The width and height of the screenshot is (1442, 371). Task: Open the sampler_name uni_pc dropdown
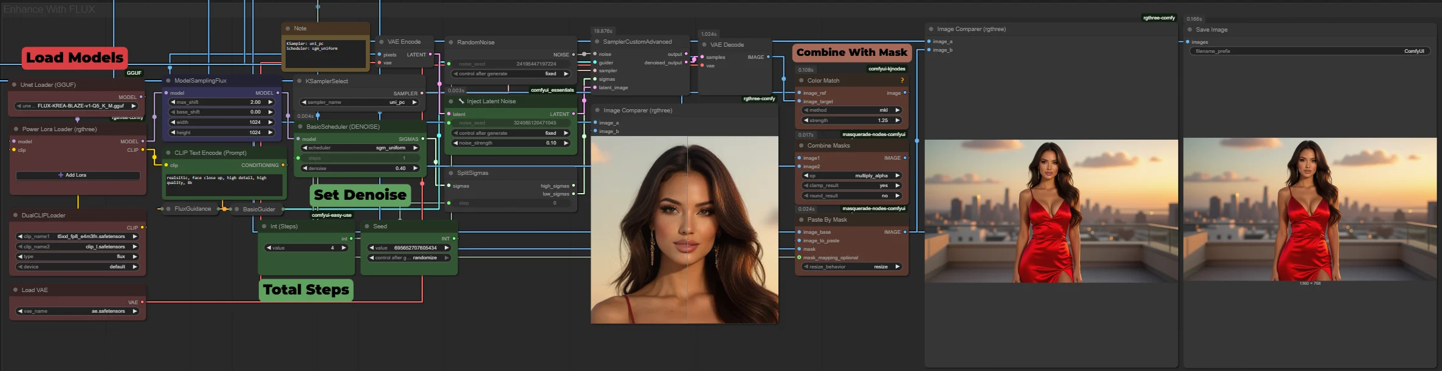pos(360,103)
